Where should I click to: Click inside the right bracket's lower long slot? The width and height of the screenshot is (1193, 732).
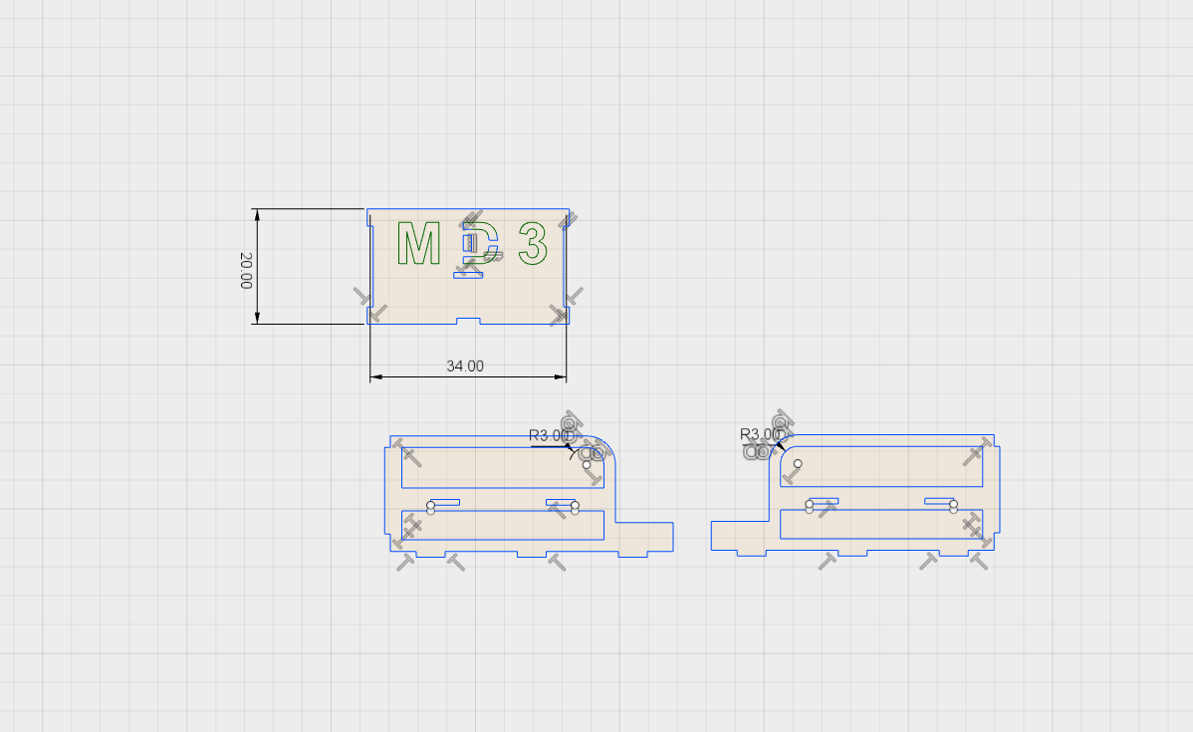tap(881, 525)
